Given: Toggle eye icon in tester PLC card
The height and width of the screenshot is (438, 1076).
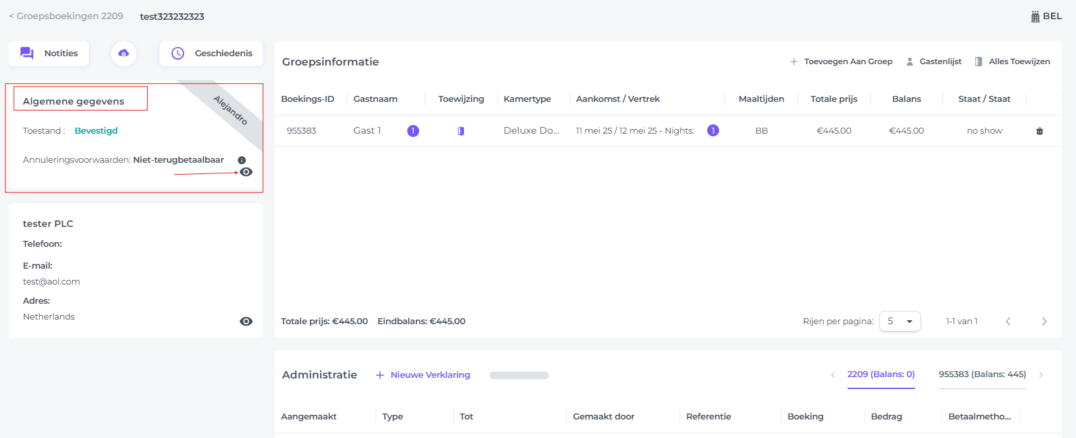Looking at the screenshot, I should pos(246,322).
